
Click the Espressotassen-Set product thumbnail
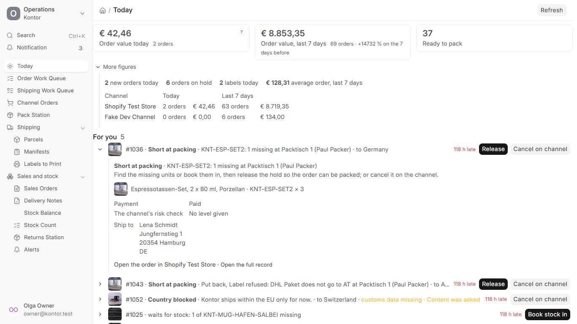pyautogui.click(x=121, y=189)
